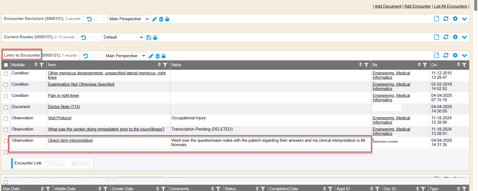478x191 pixels.
Task: Filter the Module column
Action: point(42,65)
